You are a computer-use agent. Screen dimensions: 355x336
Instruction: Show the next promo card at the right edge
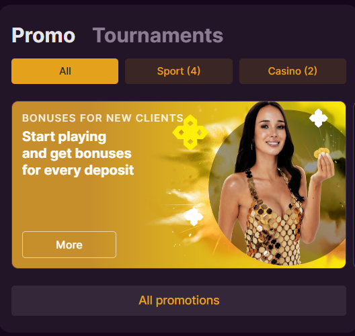click(x=354, y=184)
